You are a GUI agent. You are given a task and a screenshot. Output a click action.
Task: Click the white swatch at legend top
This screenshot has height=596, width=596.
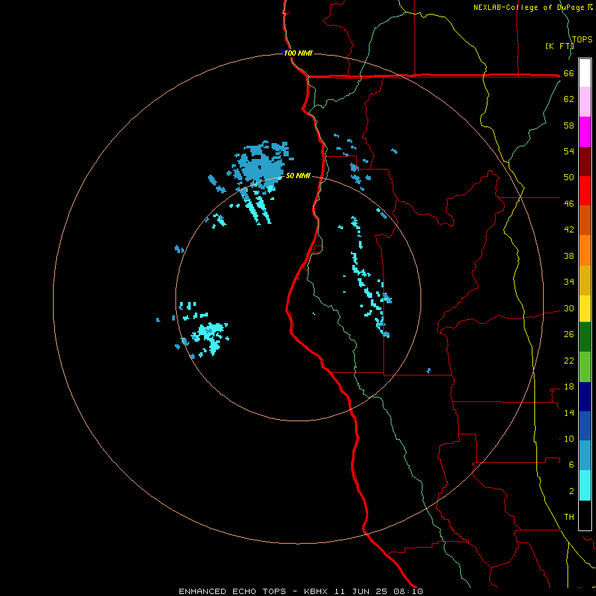[x=585, y=73]
